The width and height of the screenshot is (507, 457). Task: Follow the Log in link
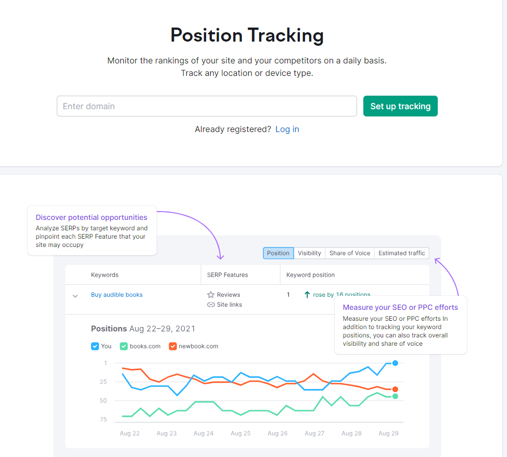click(287, 129)
